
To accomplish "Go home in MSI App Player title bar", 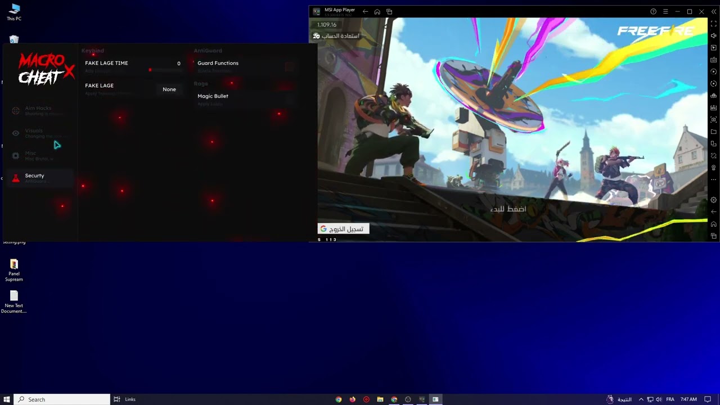I will click(x=377, y=11).
